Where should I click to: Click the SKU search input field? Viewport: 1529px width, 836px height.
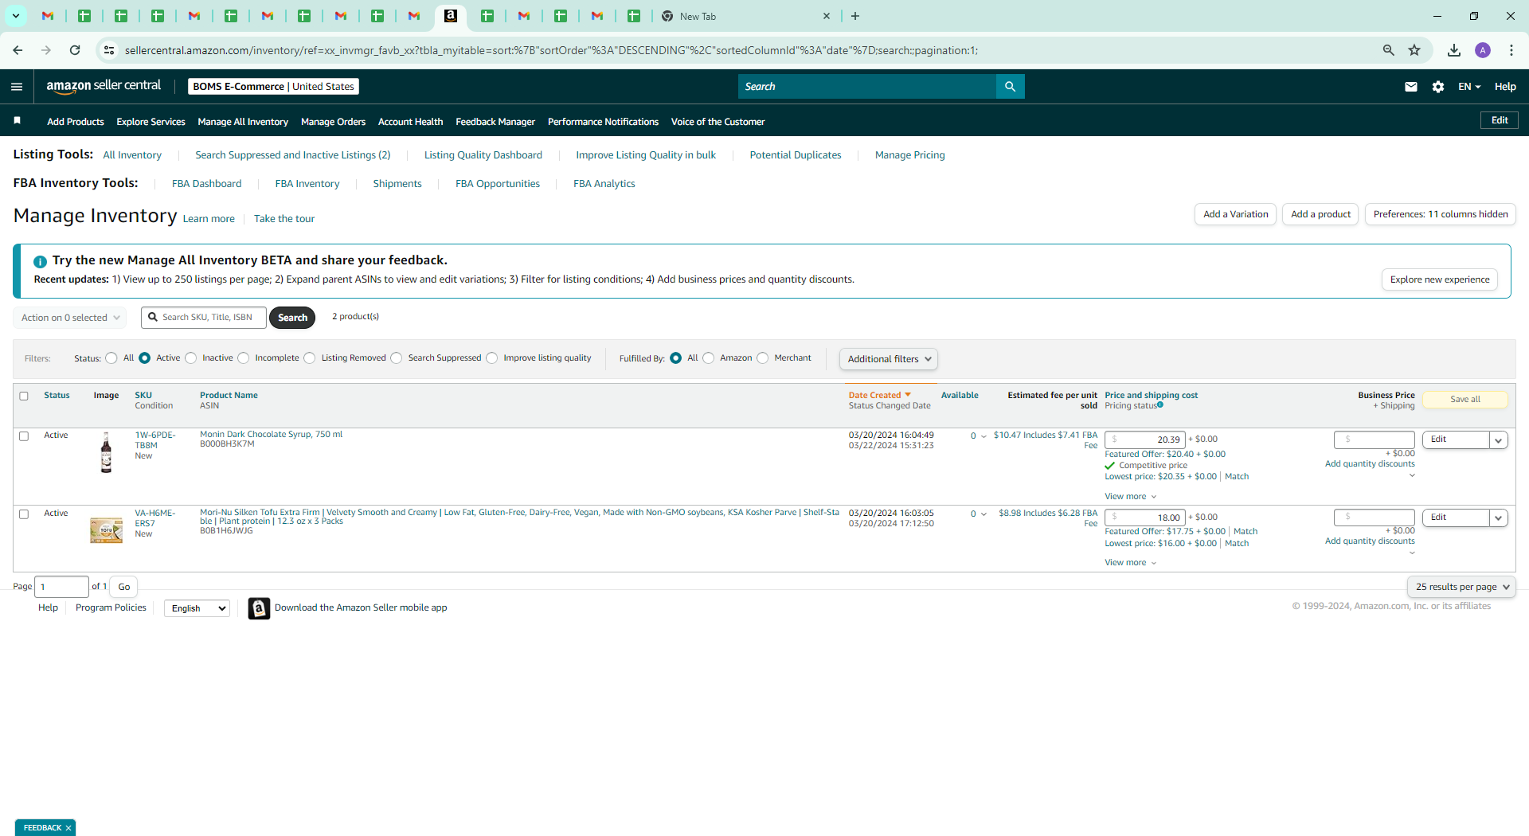pyautogui.click(x=204, y=318)
